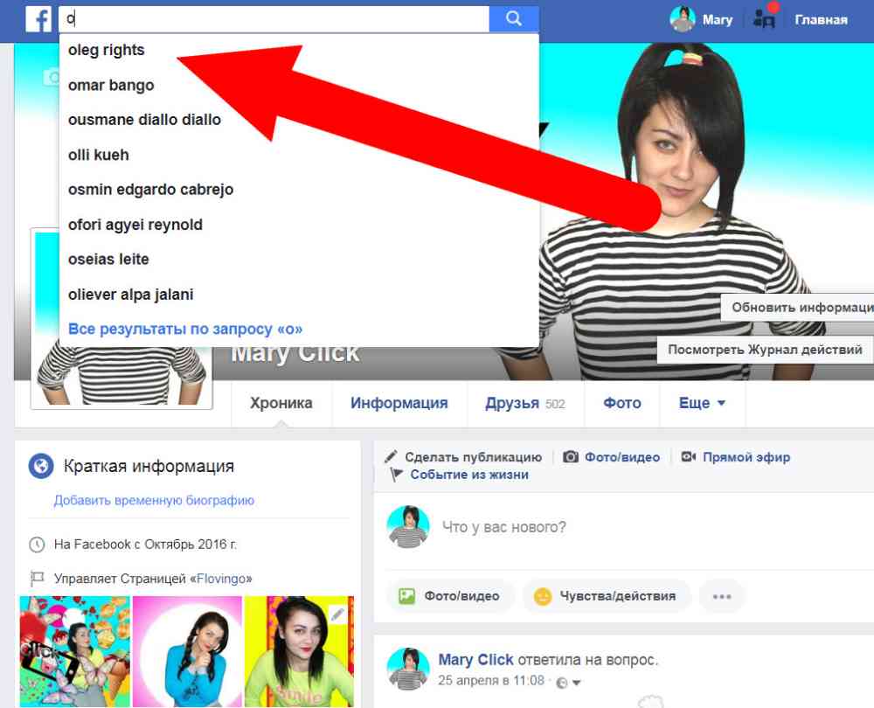The height and width of the screenshot is (708, 874).
Task: Open post privacy audience dropdown arrow
Action: click(576, 682)
